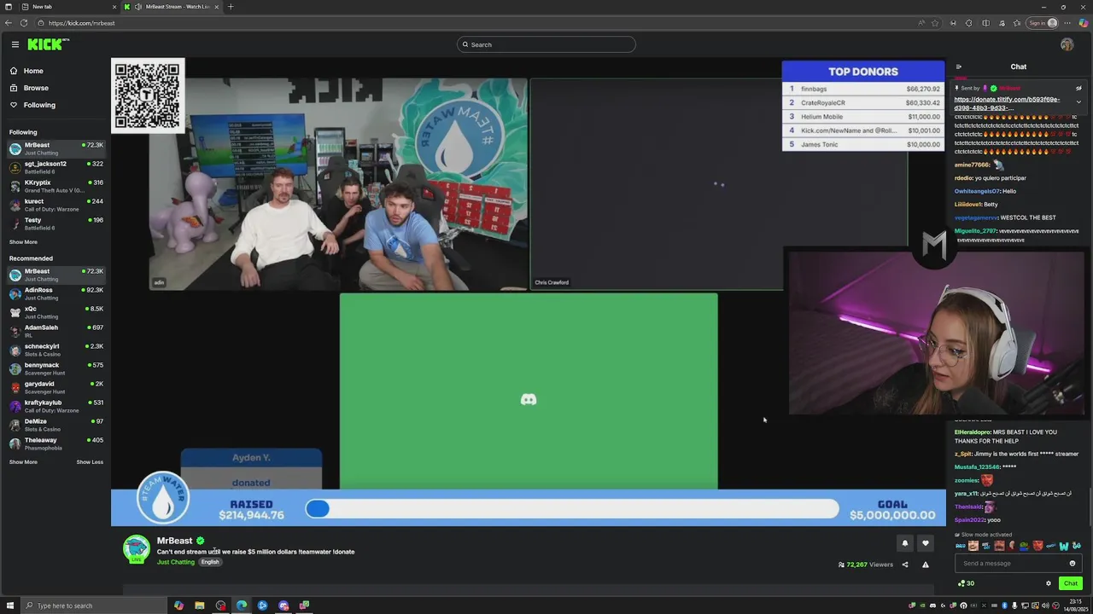Insert the GG emote from quick emotes

coord(1077,546)
